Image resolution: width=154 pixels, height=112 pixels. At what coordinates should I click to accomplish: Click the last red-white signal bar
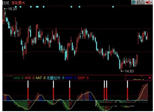[x=128, y=90]
